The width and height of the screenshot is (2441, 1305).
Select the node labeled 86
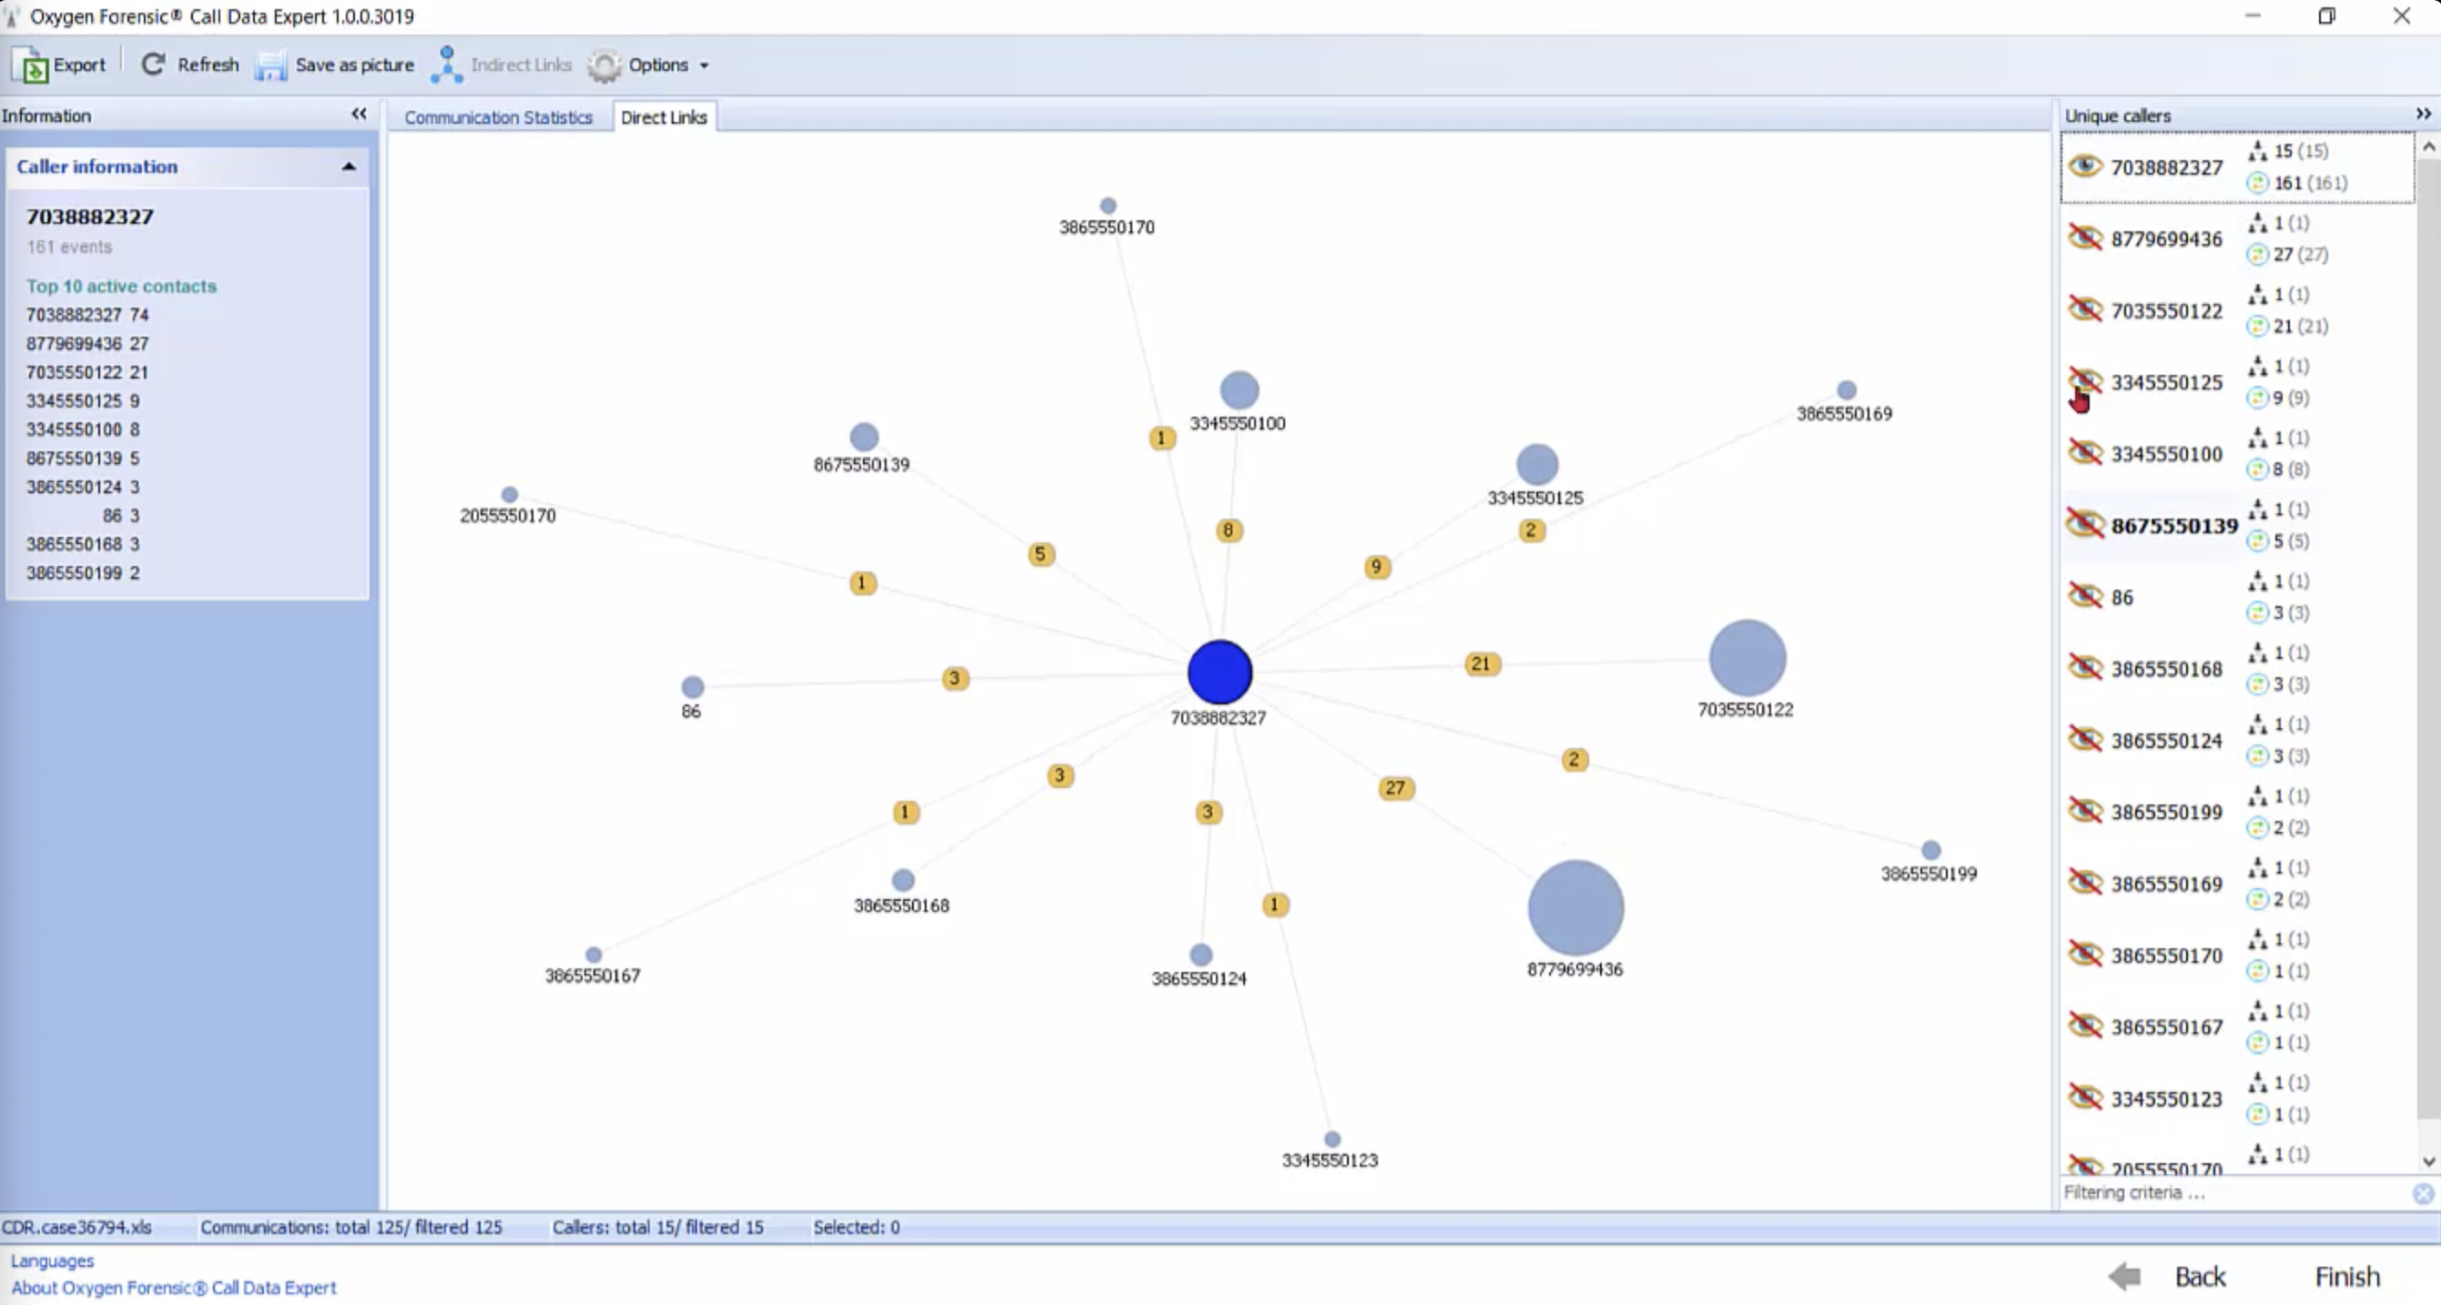(x=693, y=686)
